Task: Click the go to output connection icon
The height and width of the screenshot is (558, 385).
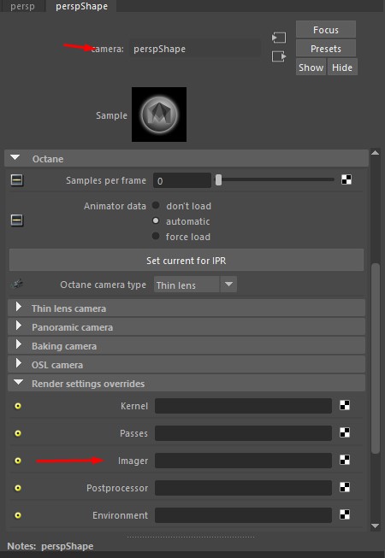Action: [x=279, y=56]
